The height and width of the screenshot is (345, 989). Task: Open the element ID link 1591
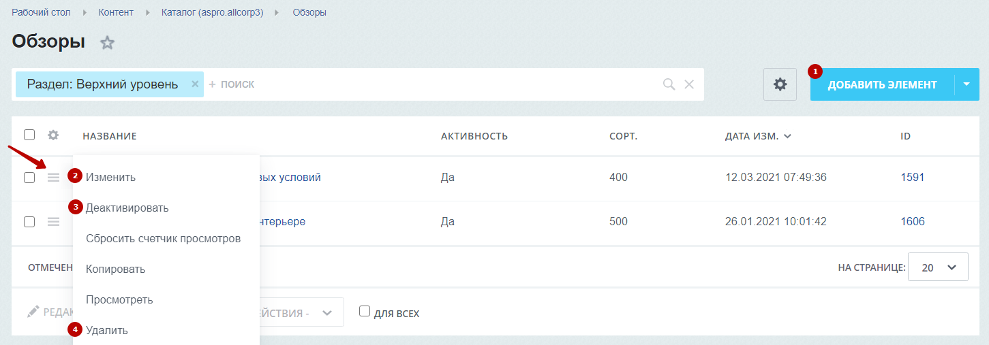(912, 178)
